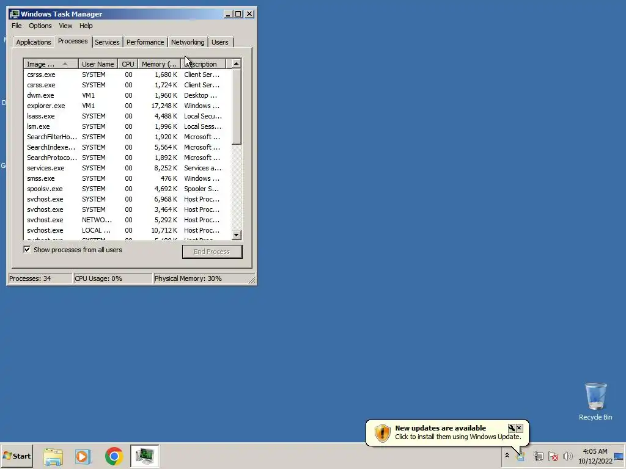Select the lsm.exe process row

(127, 126)
